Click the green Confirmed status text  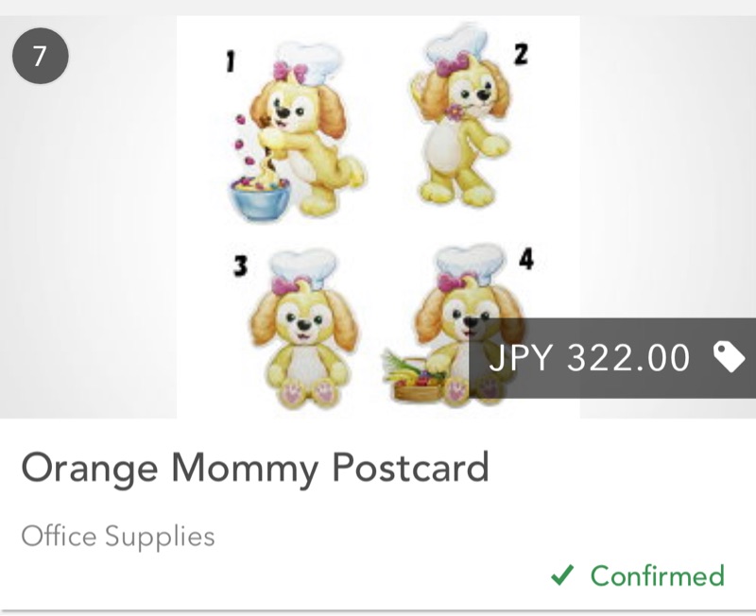(657, 575)
